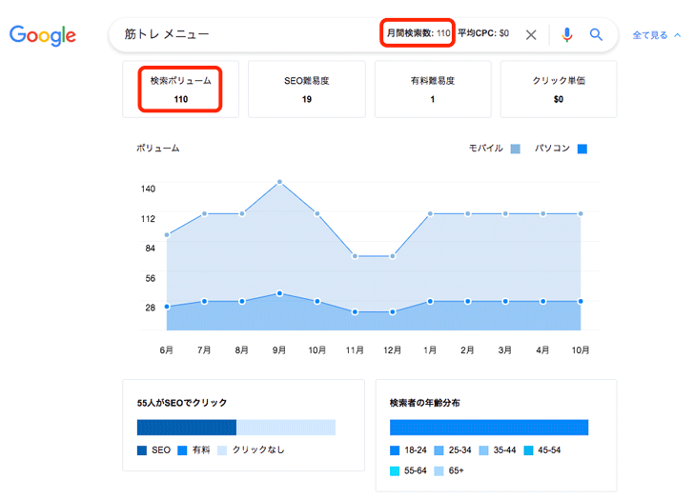Click the age distribution bar
Viewport: 694px width, 499px height.
pos(489,428)
